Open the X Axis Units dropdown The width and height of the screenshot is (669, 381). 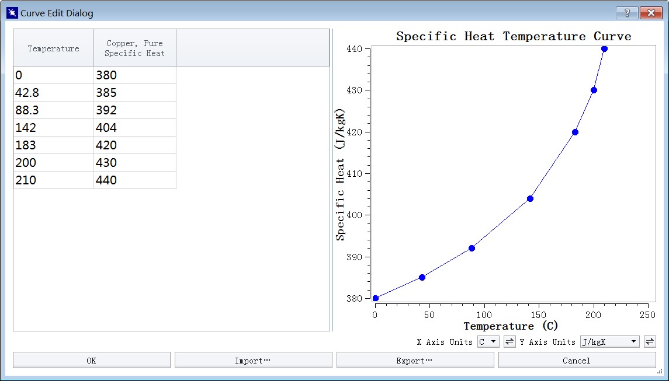488,342
